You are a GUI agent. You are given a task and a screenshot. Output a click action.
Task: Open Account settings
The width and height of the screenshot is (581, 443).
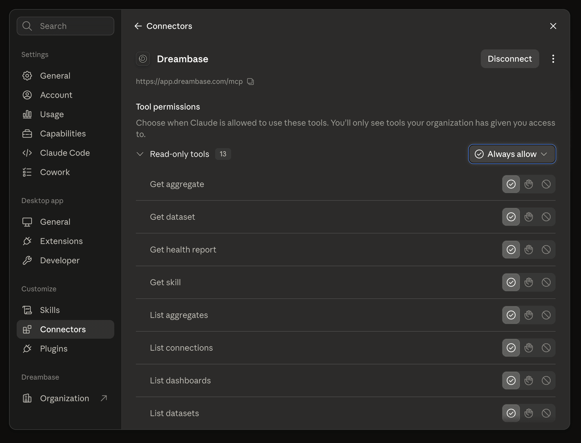tap(65, 95)
